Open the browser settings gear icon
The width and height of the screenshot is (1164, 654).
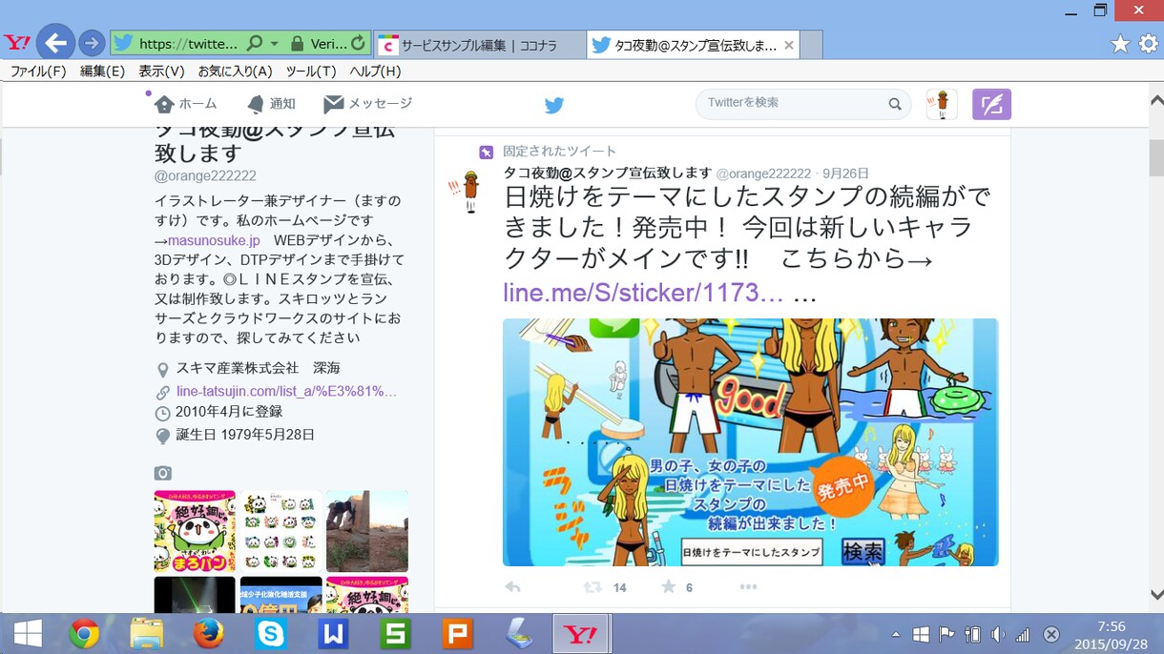coord(1149,44)
